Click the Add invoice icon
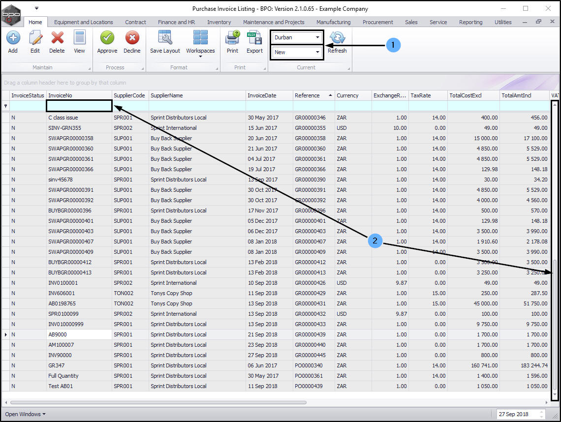561x422 pixels. 13,38
